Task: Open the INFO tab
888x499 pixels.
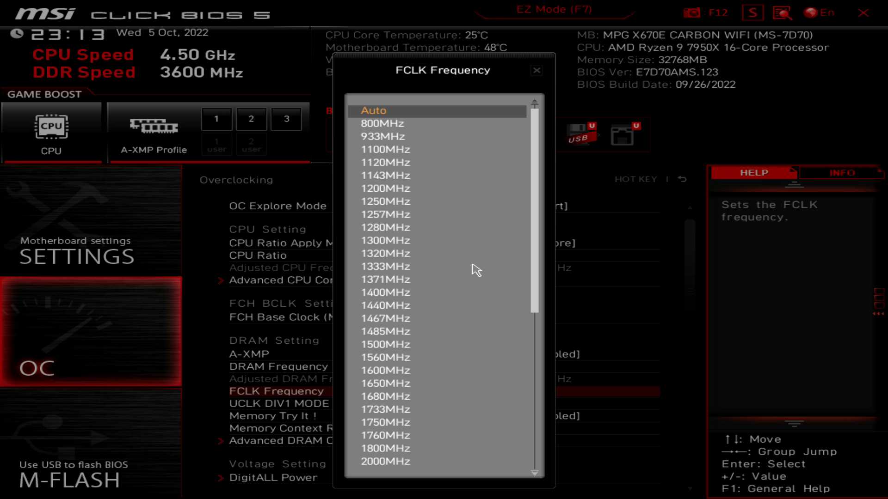Action: pyautogui.click(x=842, y=173)
